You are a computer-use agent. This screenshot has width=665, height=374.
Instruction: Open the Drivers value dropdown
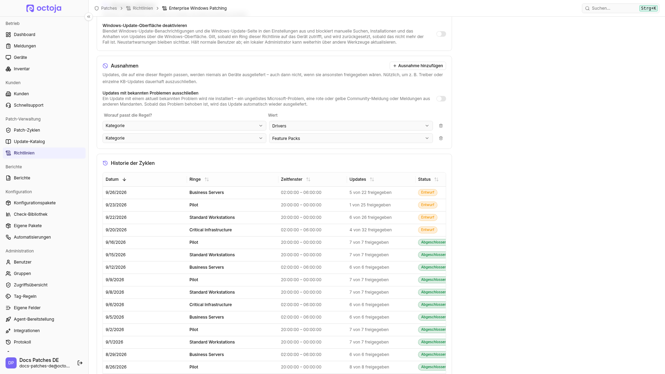coord(351,126)
